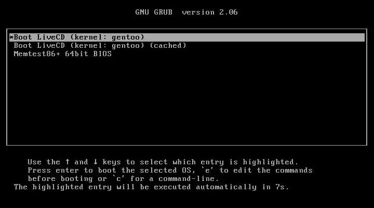
Task: Click the 7s countdown timer value
Action: (x=280, y=187)
